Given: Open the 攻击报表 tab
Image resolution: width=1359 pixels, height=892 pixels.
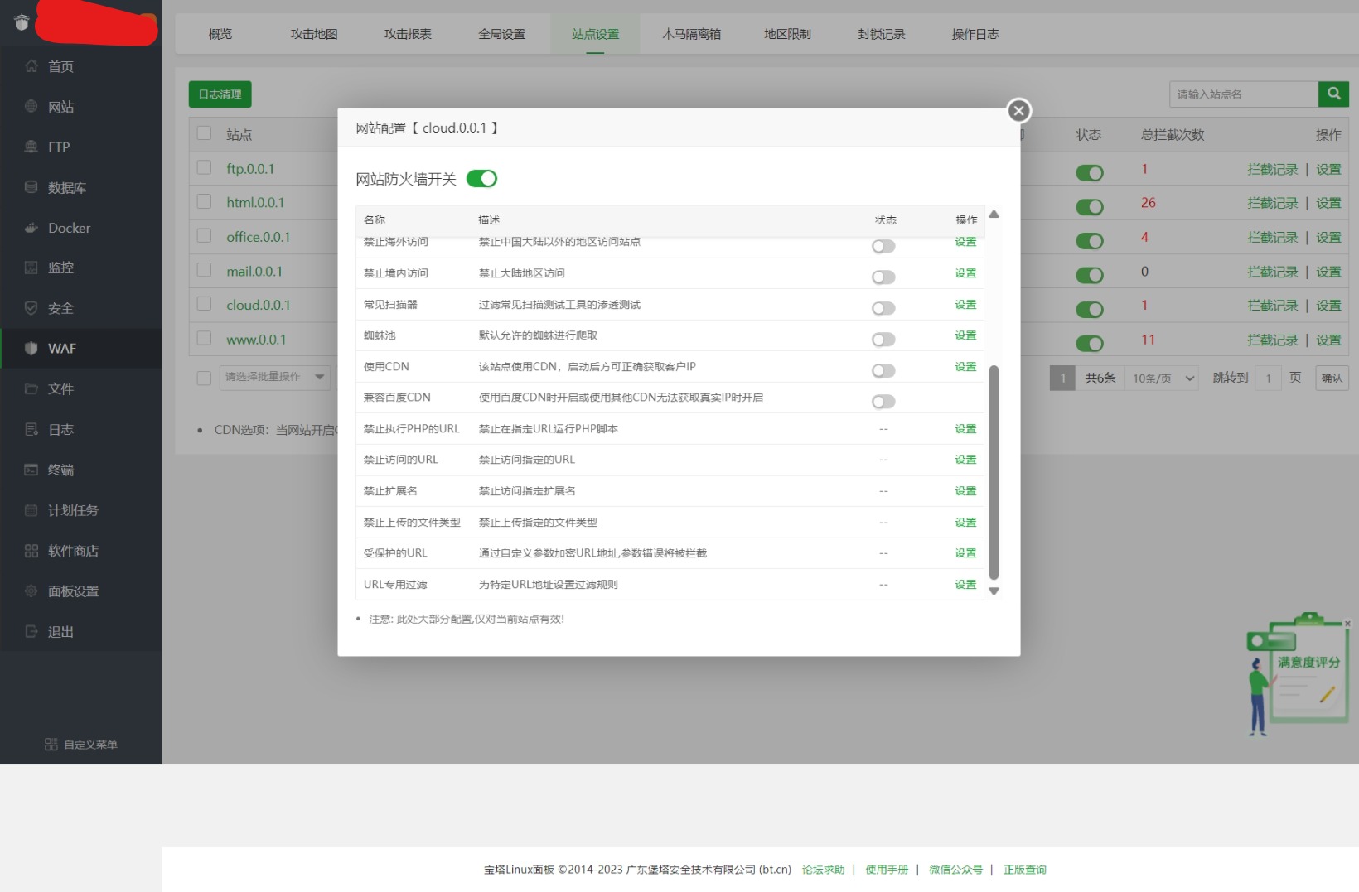Looking at the screenshot, I should point(408,34).
